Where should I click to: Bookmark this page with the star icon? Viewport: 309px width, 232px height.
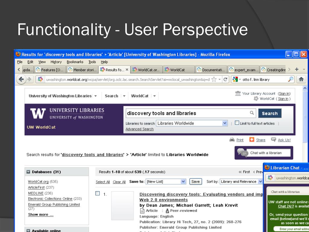click(214, 79)
